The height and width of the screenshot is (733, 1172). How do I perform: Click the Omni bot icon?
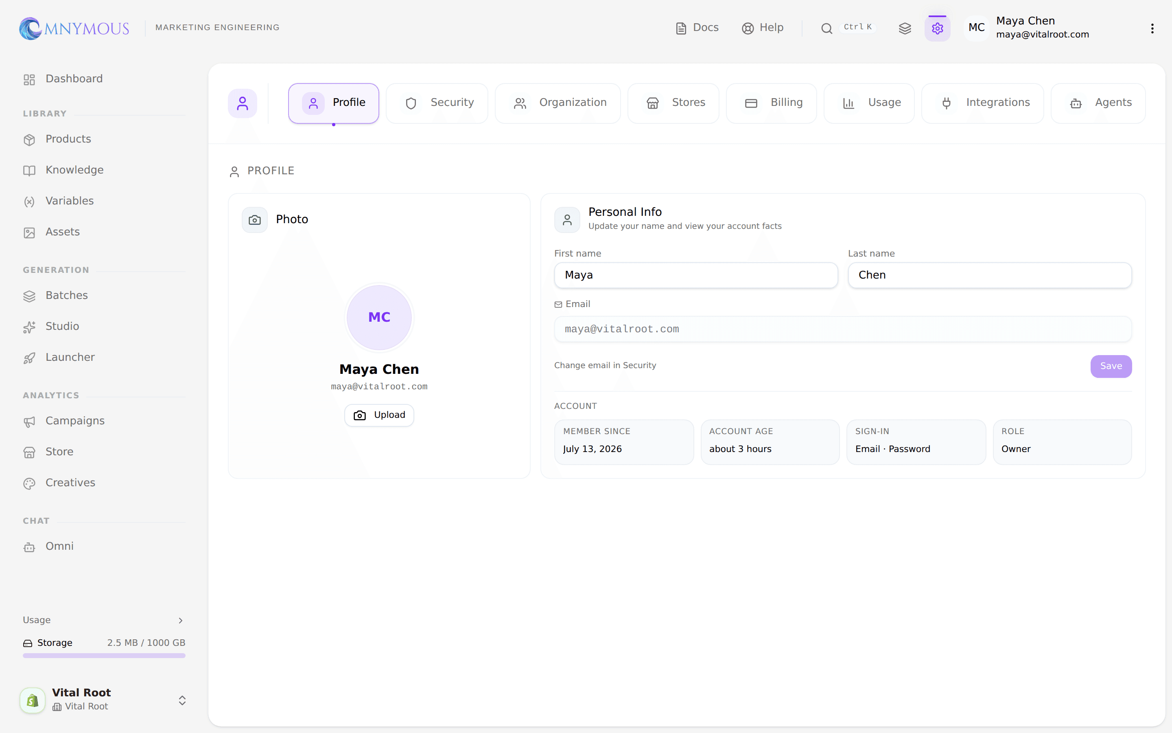coord(30,547)
